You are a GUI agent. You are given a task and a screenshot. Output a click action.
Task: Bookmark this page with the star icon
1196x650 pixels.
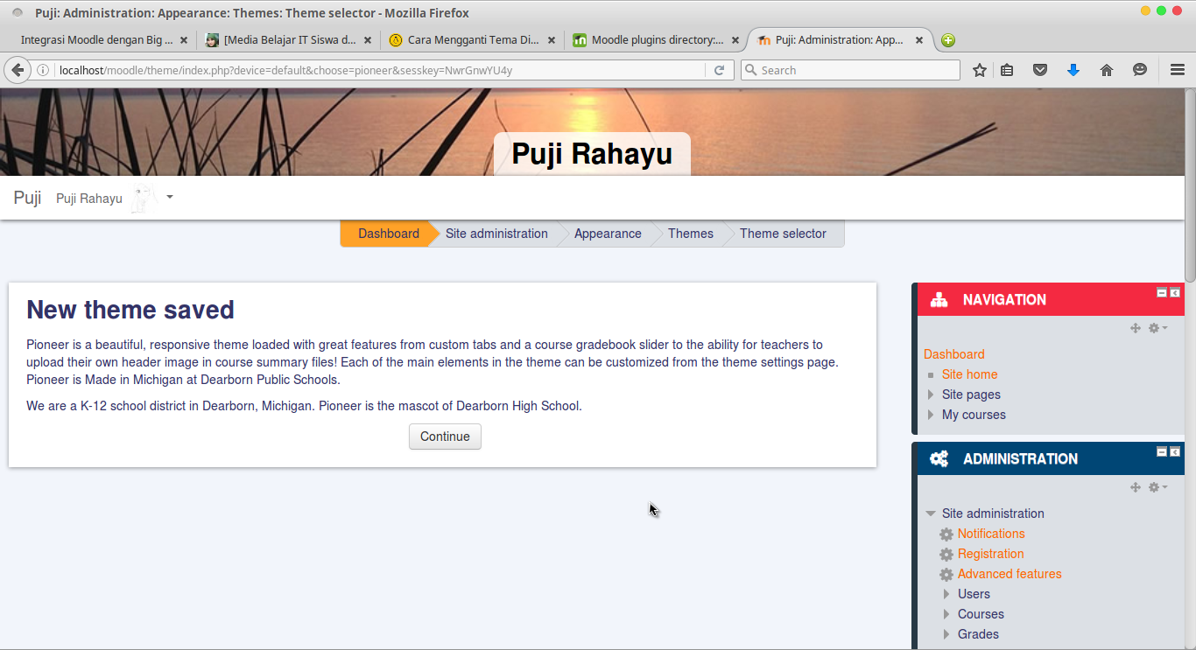point(980,70)
